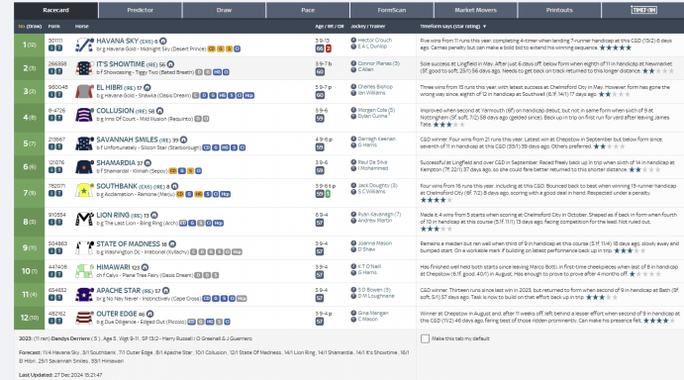Sort by Age / Wt / OR column header

click(x=330, y=26)
